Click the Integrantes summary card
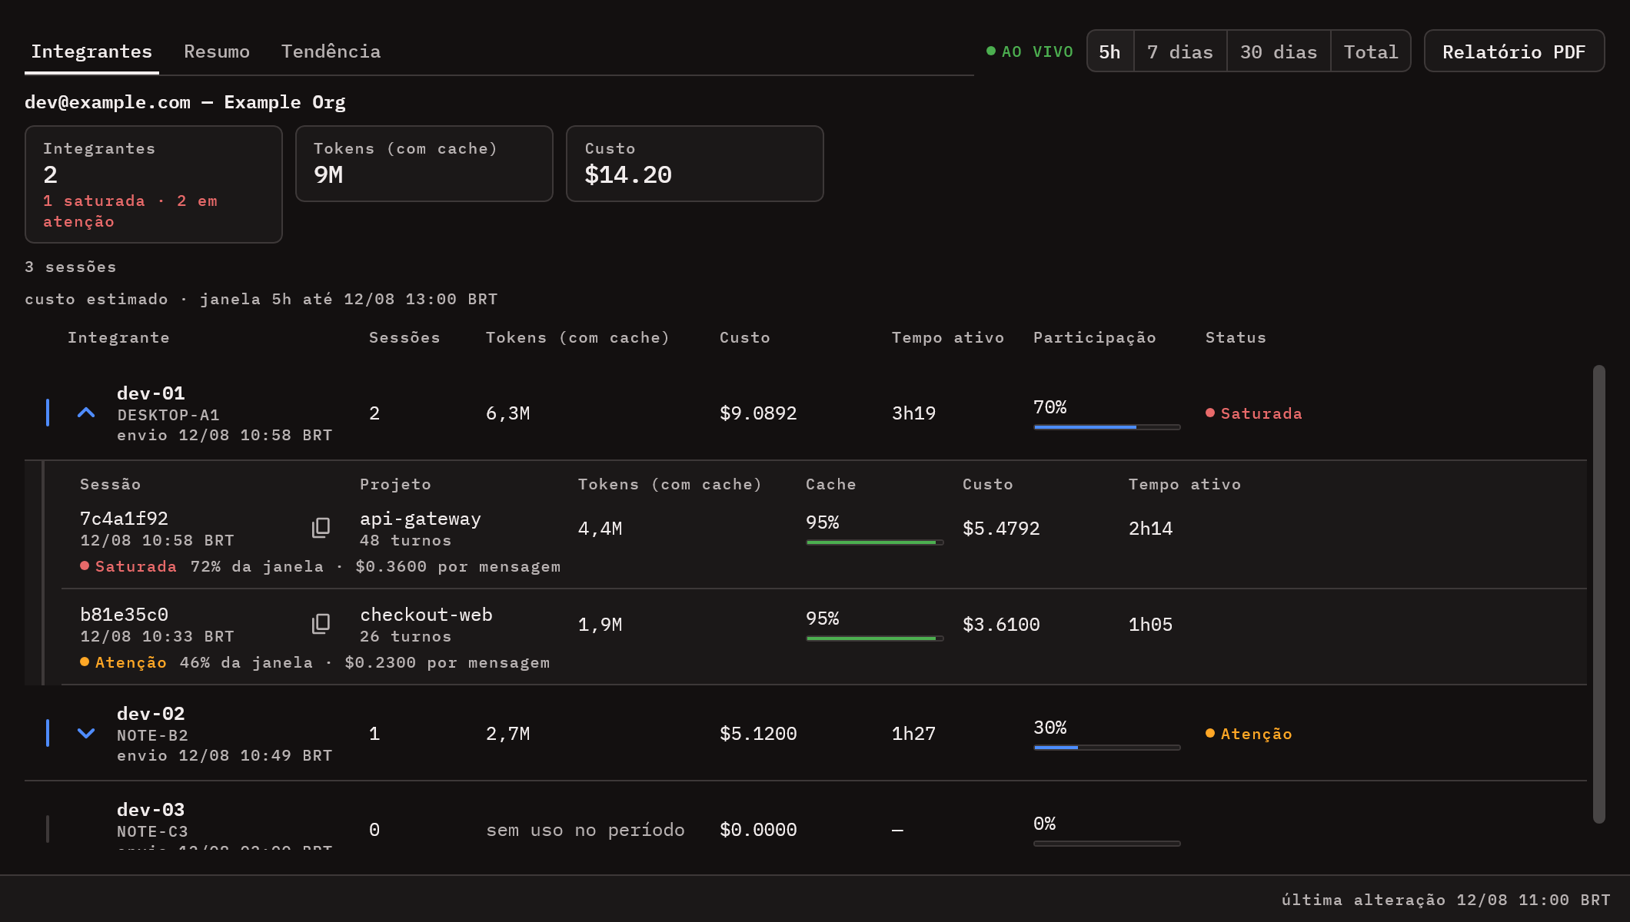Image resolution: width=1630 pixels, height=922 pixels. click(x=154, y=184)
